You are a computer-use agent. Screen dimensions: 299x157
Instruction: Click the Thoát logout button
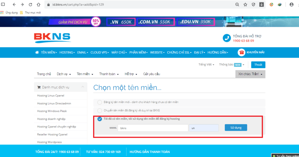258,65
